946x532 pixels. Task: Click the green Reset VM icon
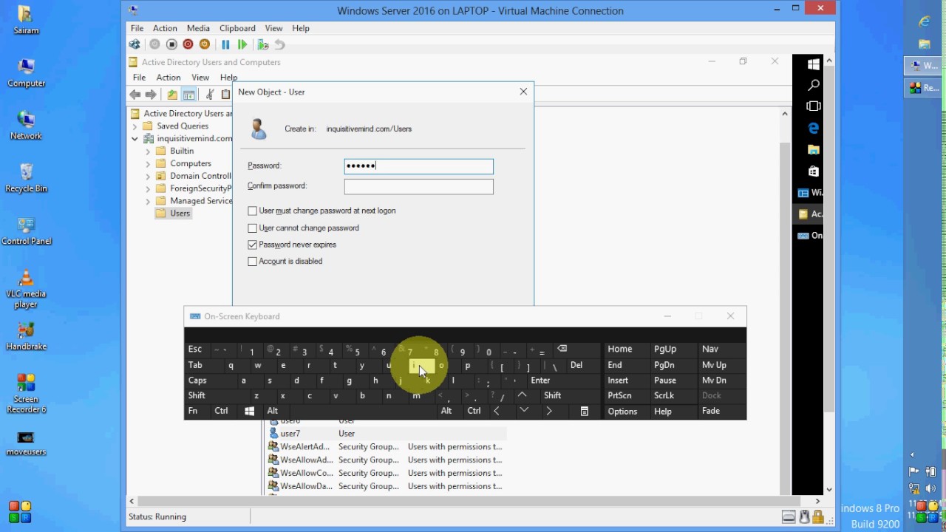pyautogui.click(x=242, y=44)
